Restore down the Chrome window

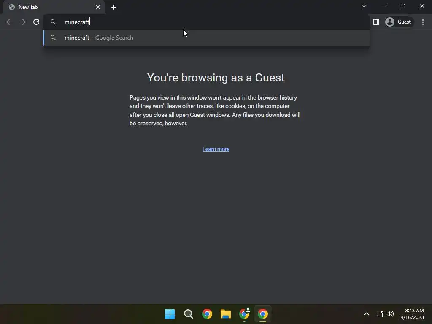coord(403,6)
